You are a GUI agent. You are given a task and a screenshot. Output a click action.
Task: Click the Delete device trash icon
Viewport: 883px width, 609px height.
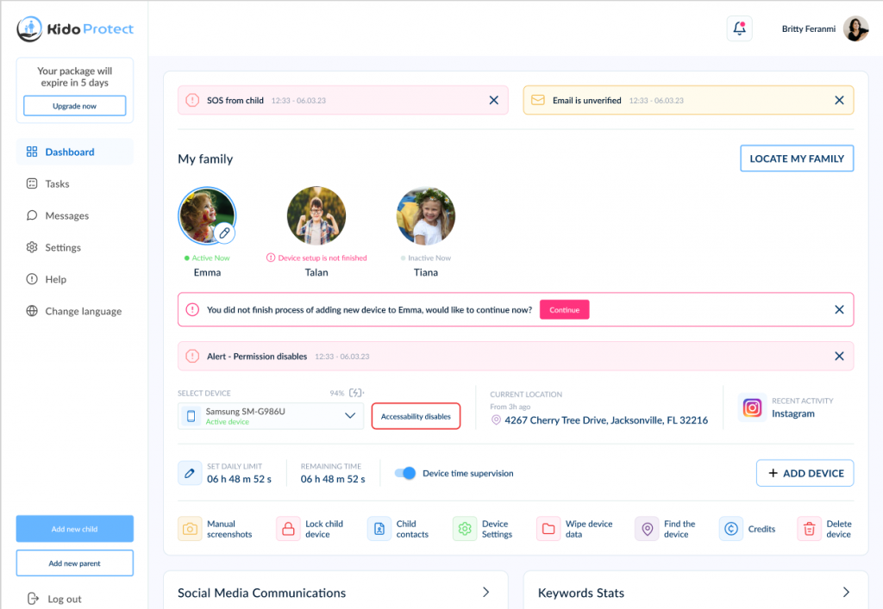(x=809, y=529)
